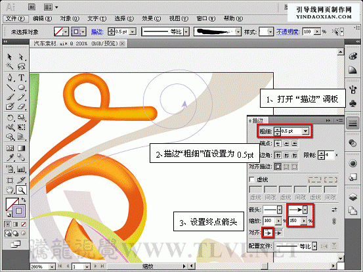Choose round join for stroke 边角
Screen dimensions: 363x272
[x=286, y=155]
